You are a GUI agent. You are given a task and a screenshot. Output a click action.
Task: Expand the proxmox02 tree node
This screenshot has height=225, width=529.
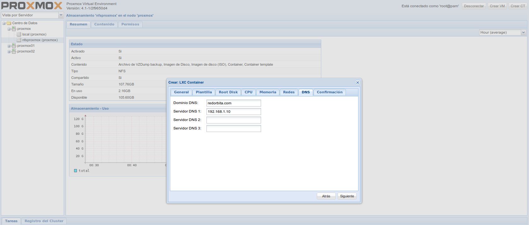tap(9, 52)
